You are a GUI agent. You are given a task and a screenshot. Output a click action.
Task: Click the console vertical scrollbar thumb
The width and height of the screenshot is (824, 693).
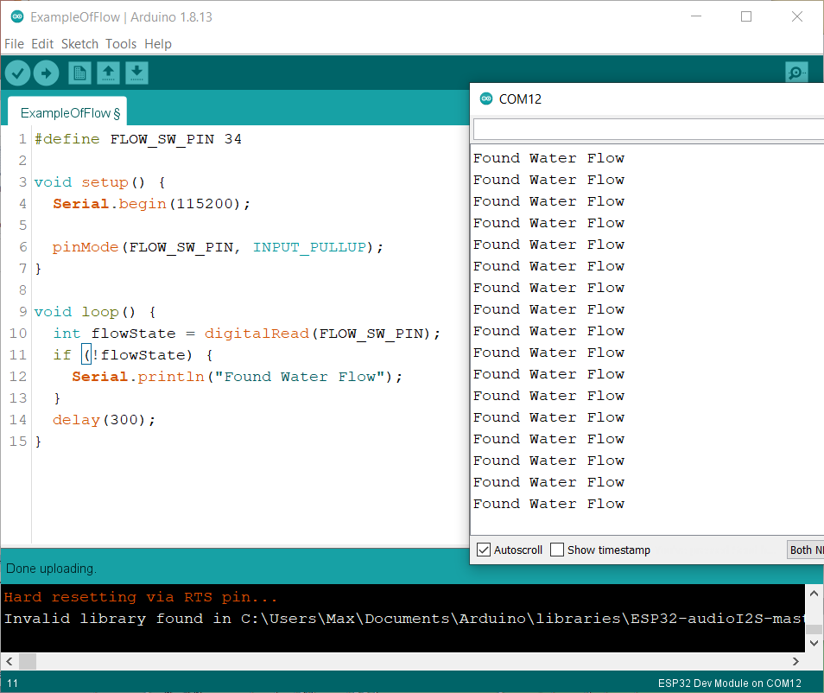[814, 629]
